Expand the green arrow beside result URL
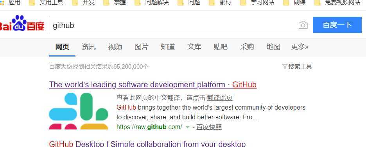Screen dimensions: 366x147 (187, 127)
